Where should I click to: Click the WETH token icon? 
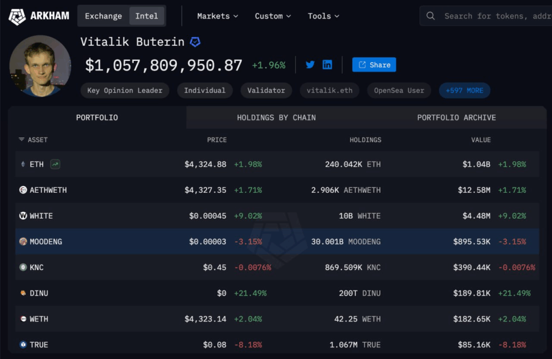23,319
